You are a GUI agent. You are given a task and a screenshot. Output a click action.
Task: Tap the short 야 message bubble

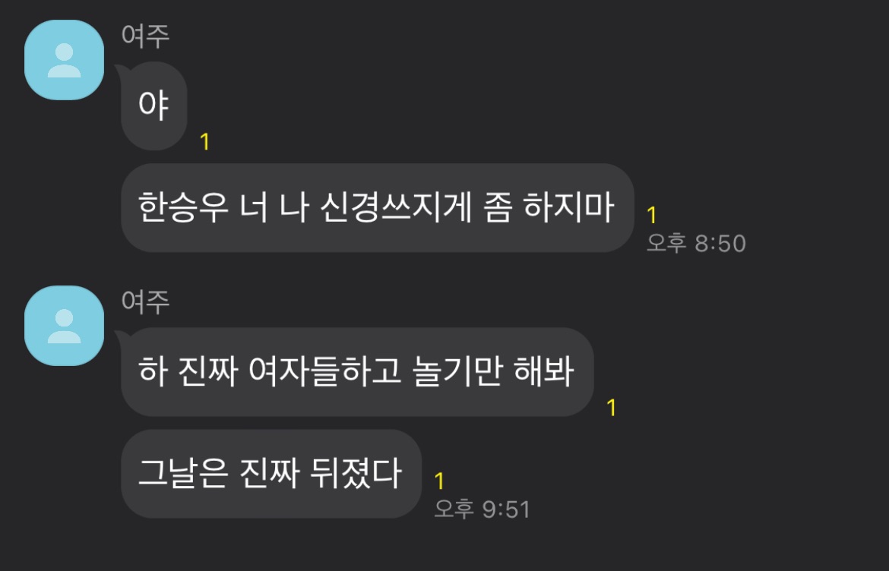[153, 106]
